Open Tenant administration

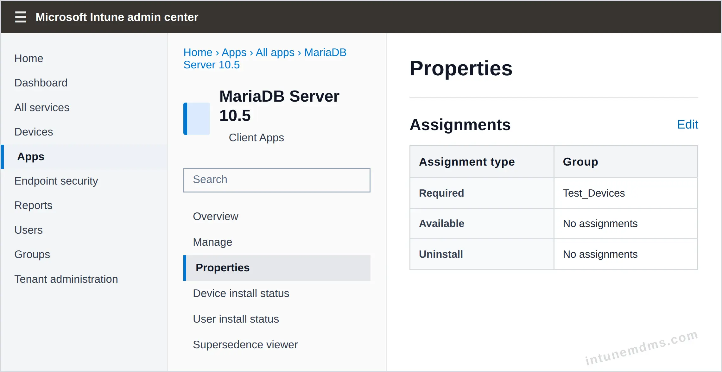[x=66, y=279]
